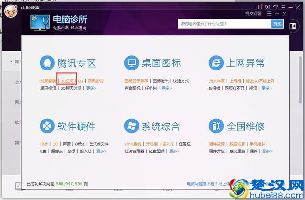Open the 抢火车票 link
The image size is (305, 200).
(217, 81)
